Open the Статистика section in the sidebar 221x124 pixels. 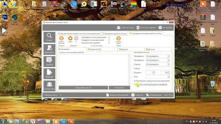49,86
